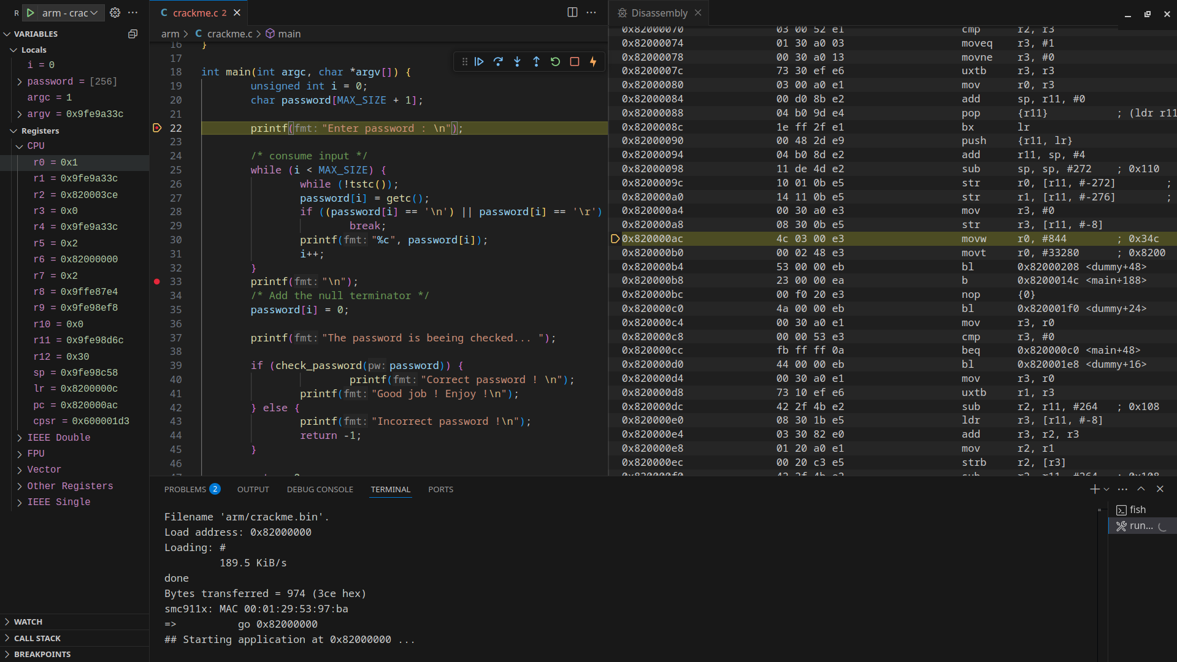Open launch configuration settings gear

(x=115, y=12)
